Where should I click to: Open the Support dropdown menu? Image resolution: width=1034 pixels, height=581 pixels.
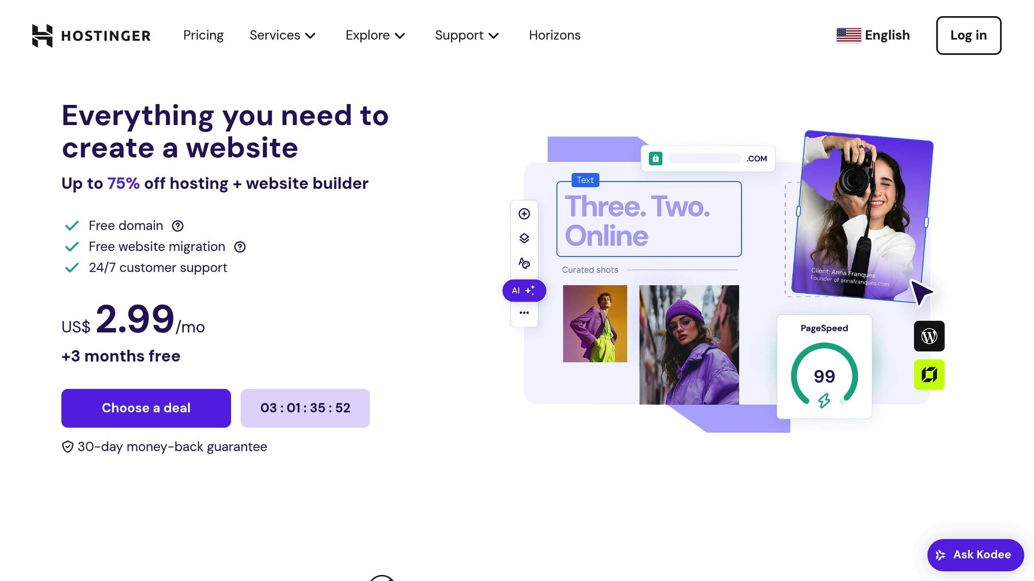(x=467, y=35)
